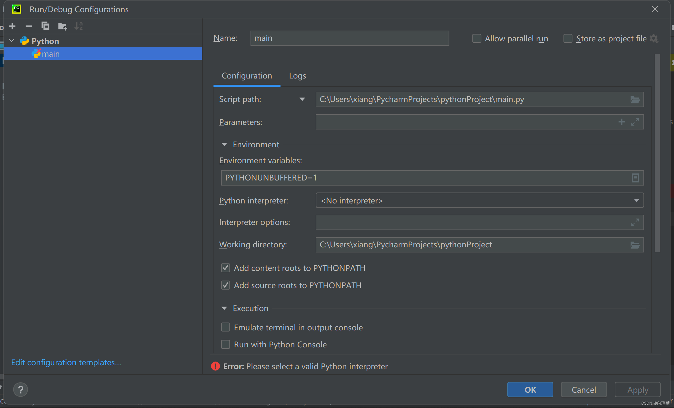The width and height of the screenshot is (674, 408).
Task: Enable Allow parallel run checkbox
Action: tap(477, 38)
